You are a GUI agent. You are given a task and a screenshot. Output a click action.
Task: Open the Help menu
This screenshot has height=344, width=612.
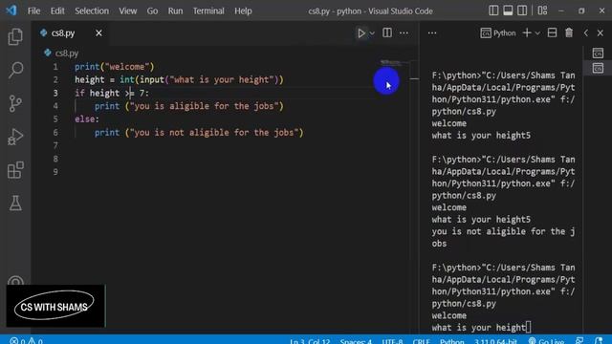[243, 11]
